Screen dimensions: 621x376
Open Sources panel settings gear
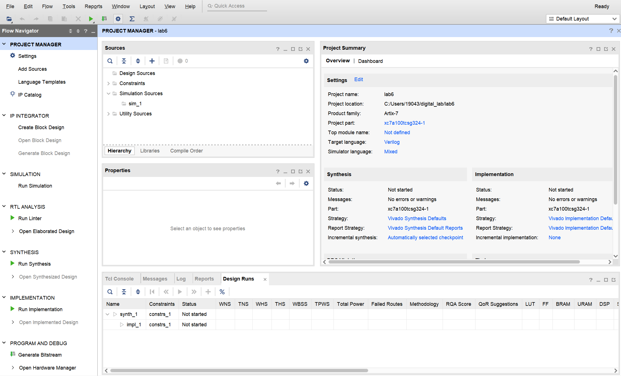coord(306,61)
